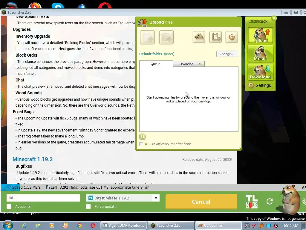Click the Inventory Upgrade heading
The width and height of the screenshot is (306, 230).
tap(33, 36)
